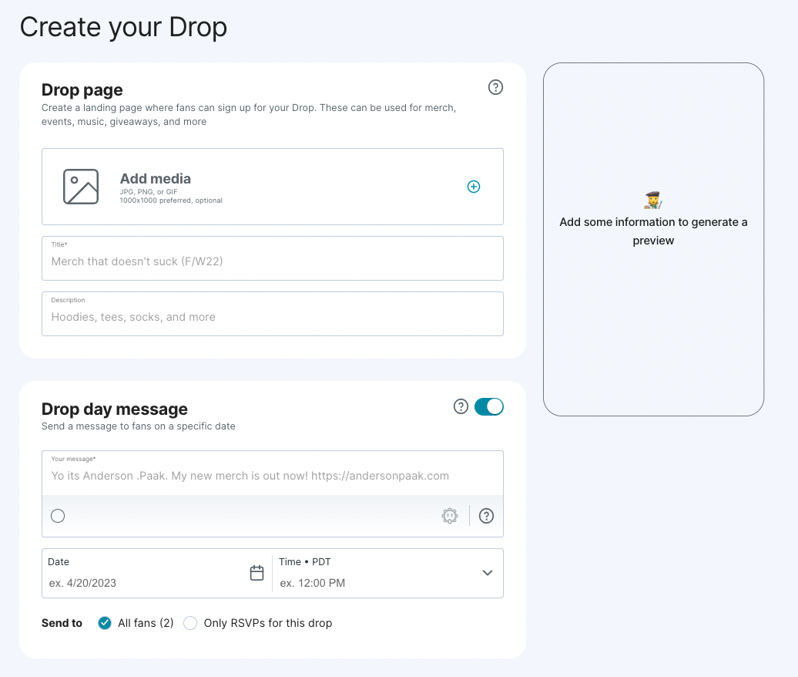Click the preview panel placeholder area
Image resolution: width=798 pixels, height=677 pixels.
pos(653,239)
